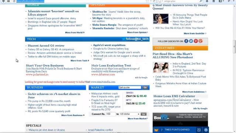Open QuickStir Google Plus page icon
Viewport: 236px width, 133px height.
tap(201, 41)
